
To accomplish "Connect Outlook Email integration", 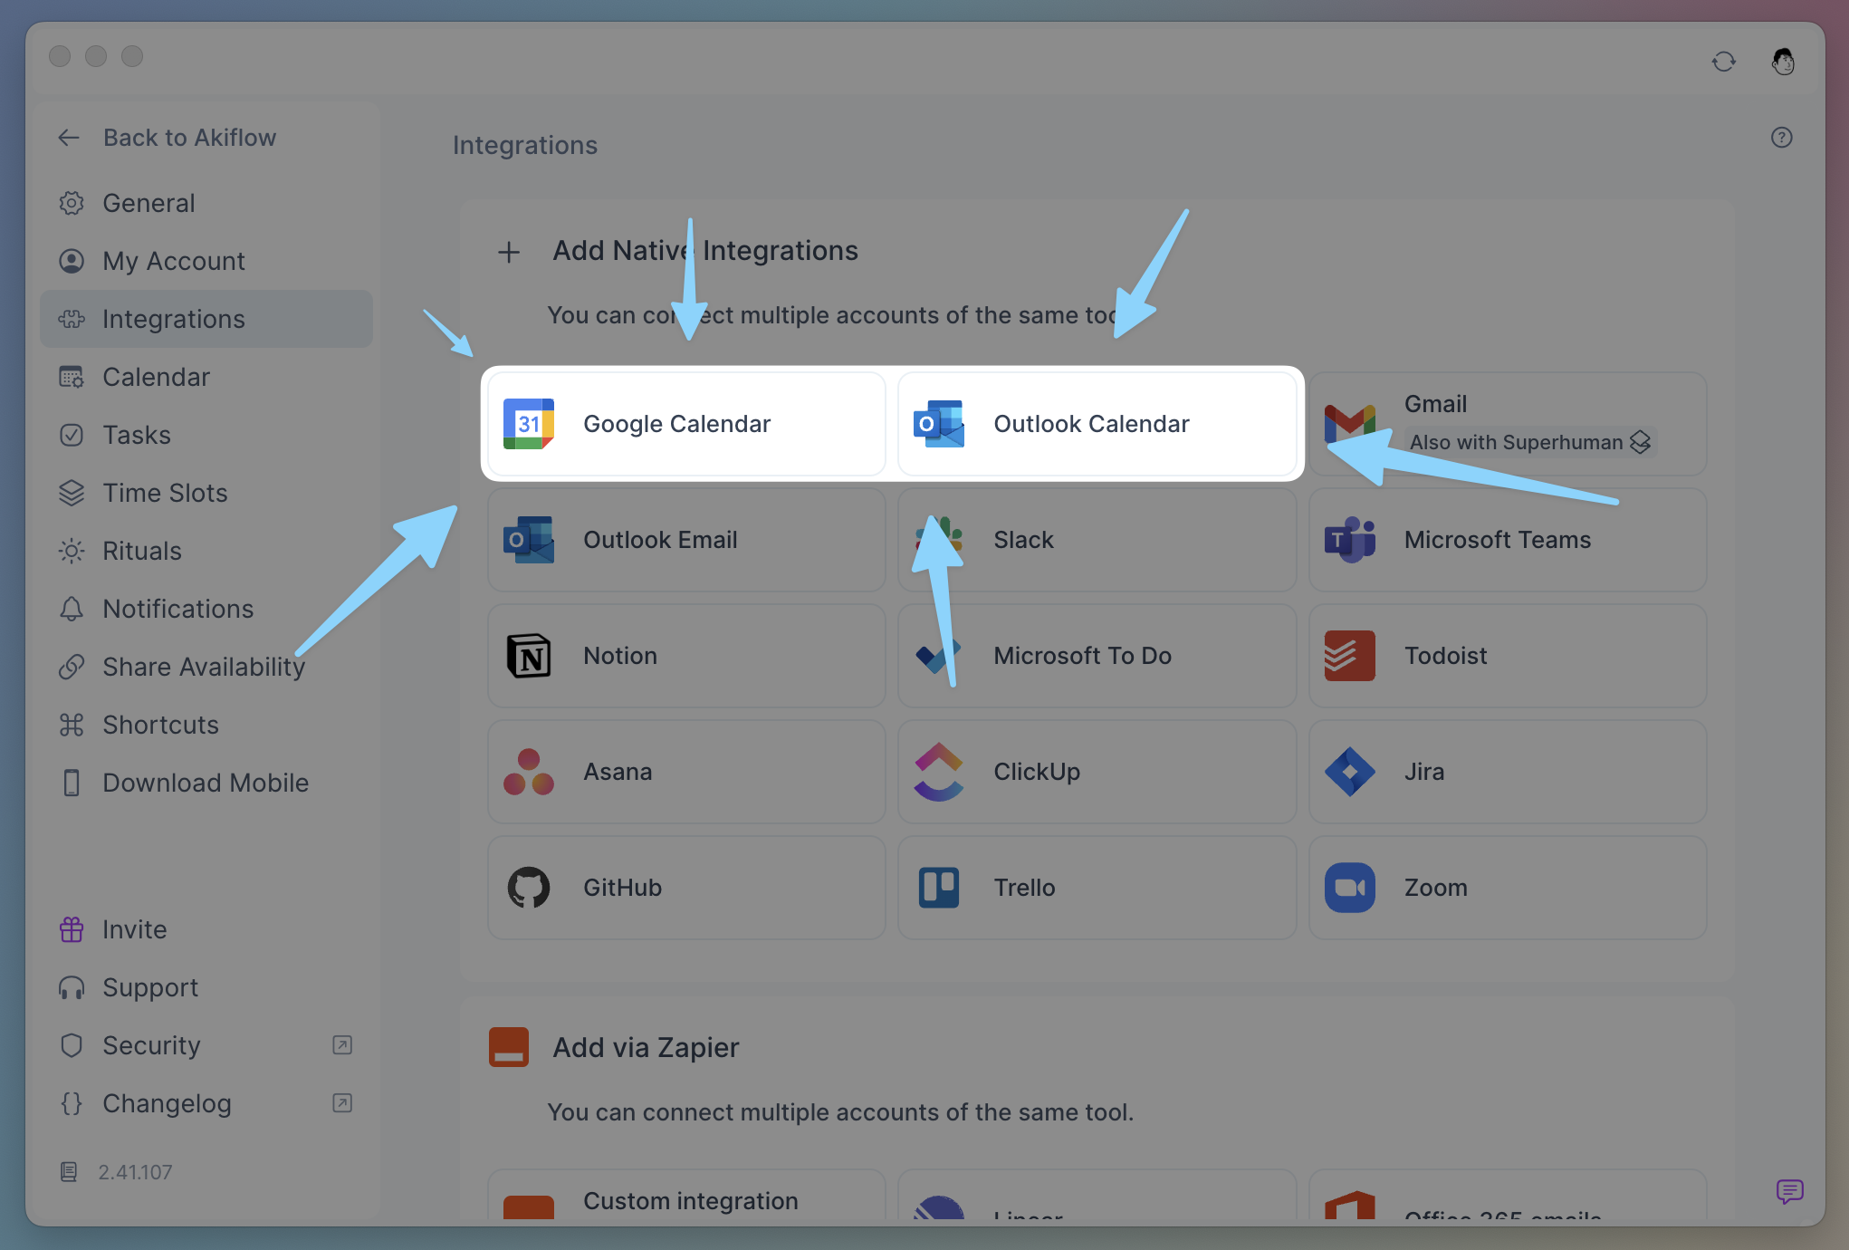I will (x=686, y=540).
